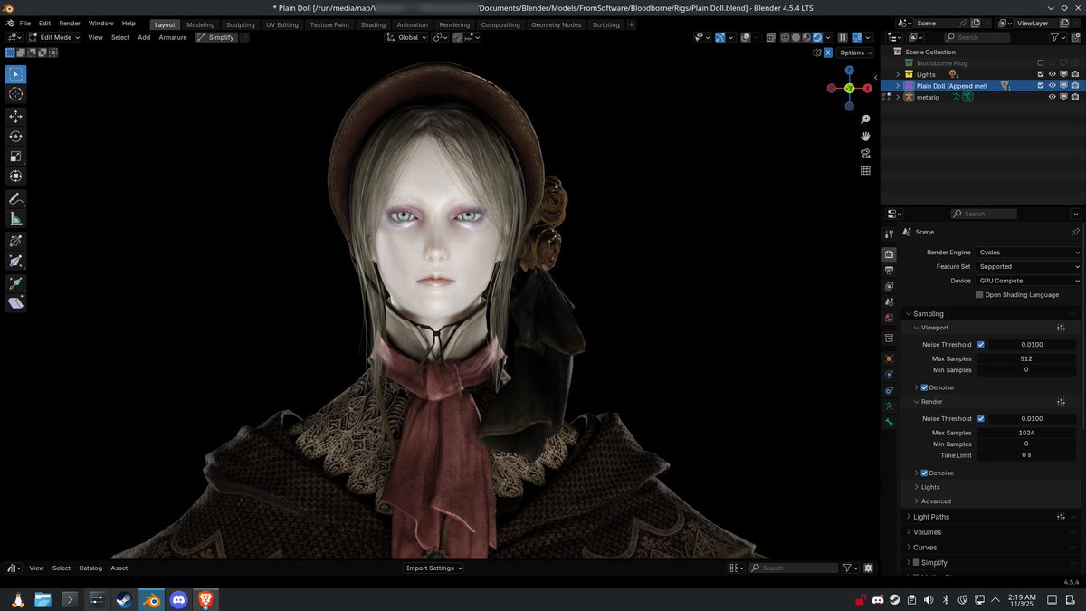The width and height of the screenshot is (1086, 611).
Task: Expand Plain Doll collection tree arrow
Action: [898, 86]
